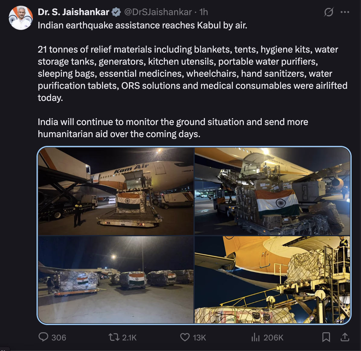Like the post with the heart icon
Viewport: 361px width, 351px height.
click(x=185, y=337)
